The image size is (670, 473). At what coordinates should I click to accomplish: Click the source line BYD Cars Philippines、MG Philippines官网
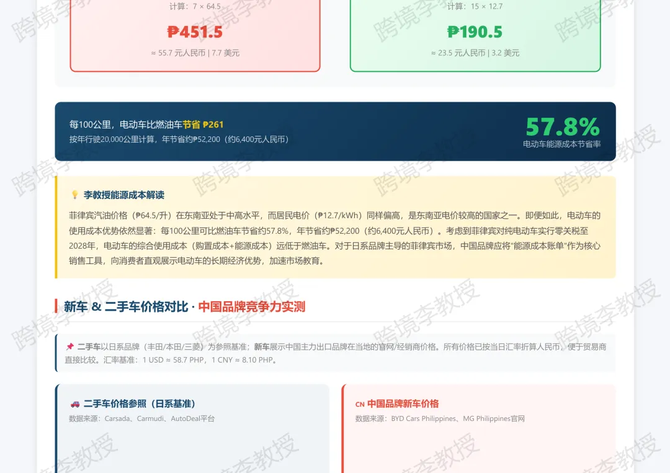(x=440, y=419)
